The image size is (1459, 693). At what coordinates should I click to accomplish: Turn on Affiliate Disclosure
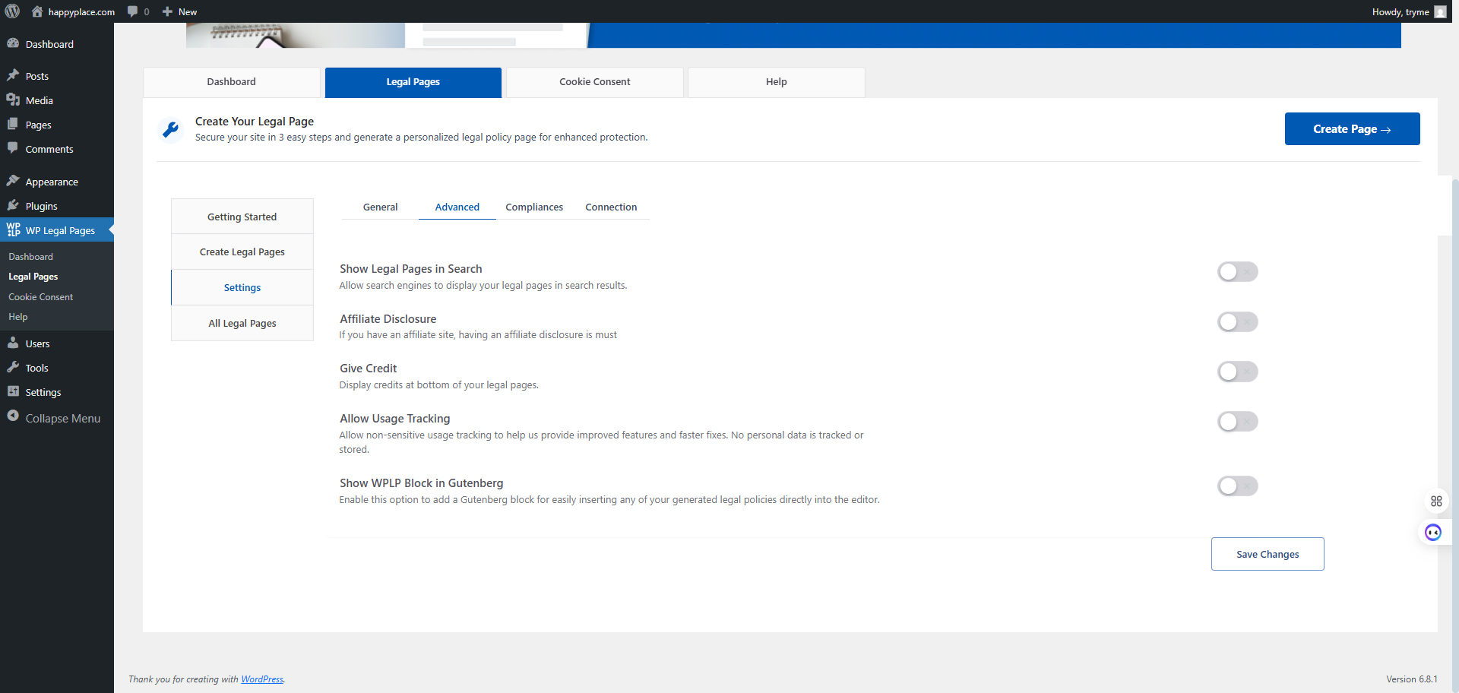1237,321
